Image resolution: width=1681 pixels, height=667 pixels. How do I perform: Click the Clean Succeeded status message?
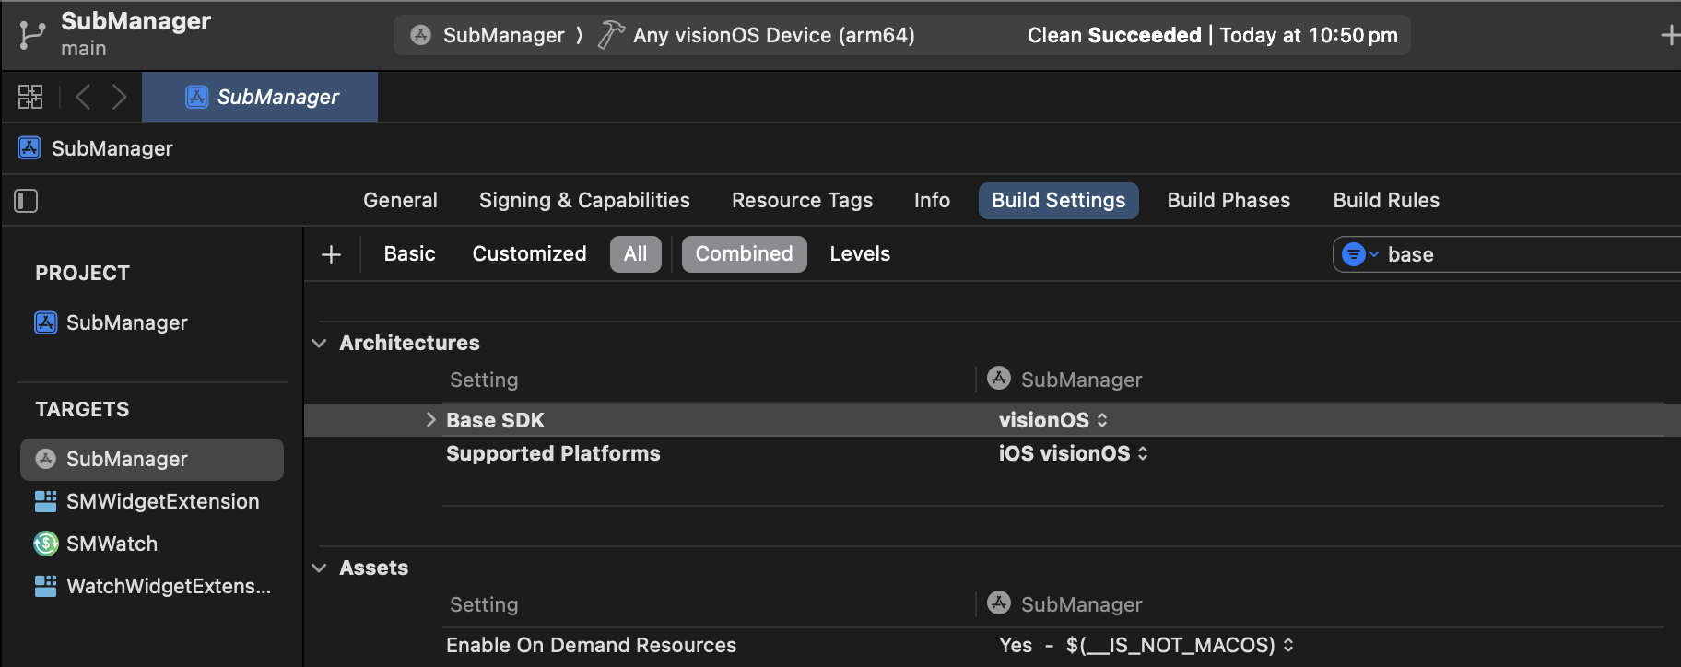click(1212, 35)
